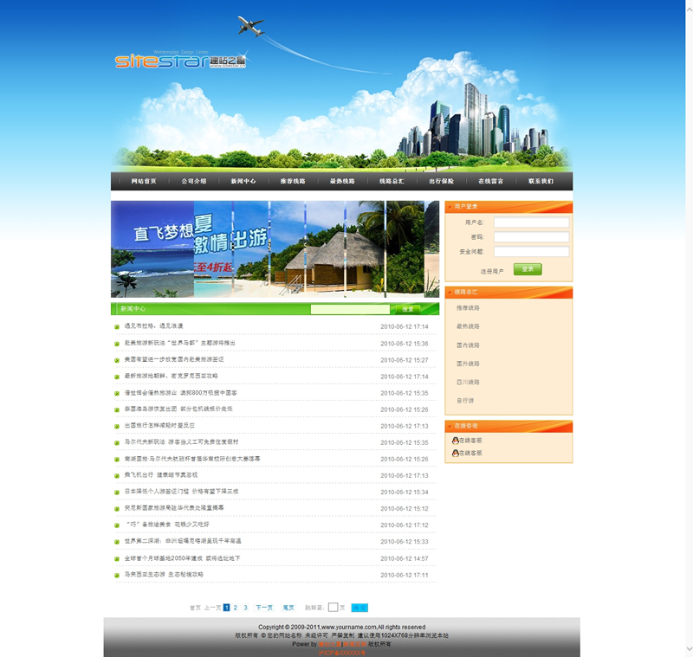Open 联系我们 in the top navigation
Screen dimensions: 693x657
[541, 182]
